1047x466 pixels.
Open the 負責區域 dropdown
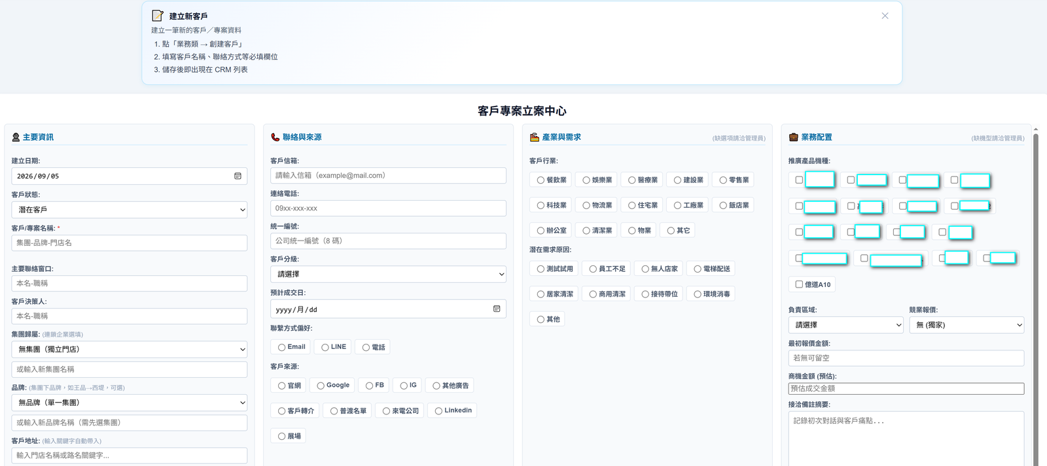845,325
